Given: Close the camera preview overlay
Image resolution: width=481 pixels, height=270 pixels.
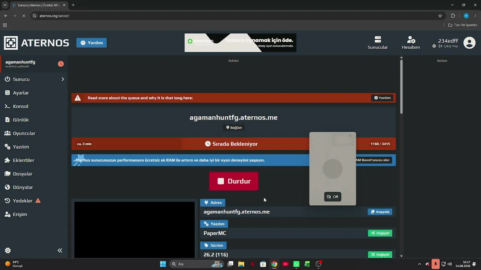Looking at the screenshot, I should pyautogui.click(x=350, y=136).
